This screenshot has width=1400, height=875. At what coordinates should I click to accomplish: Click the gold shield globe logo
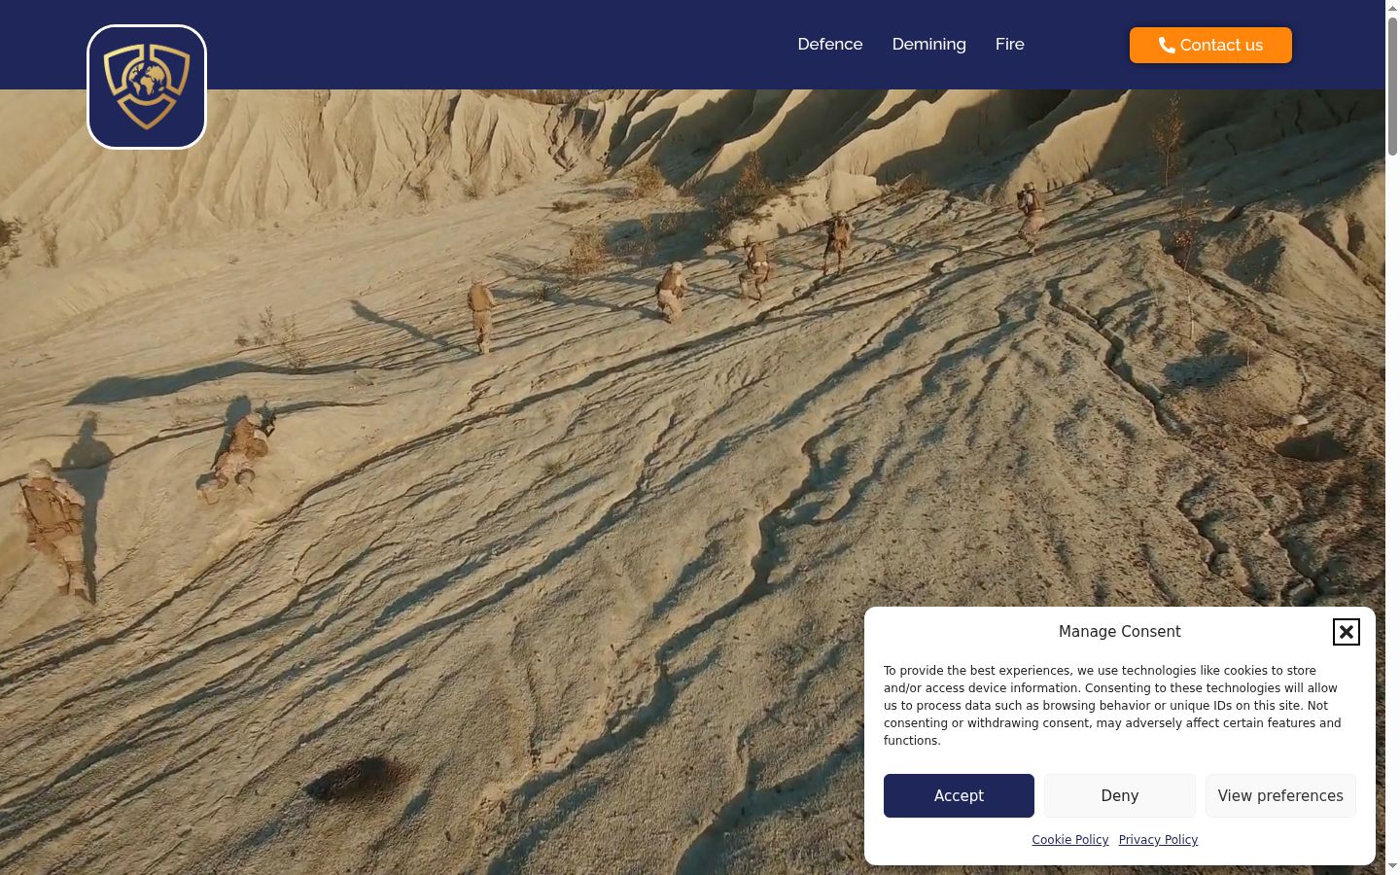click(147, 87)
